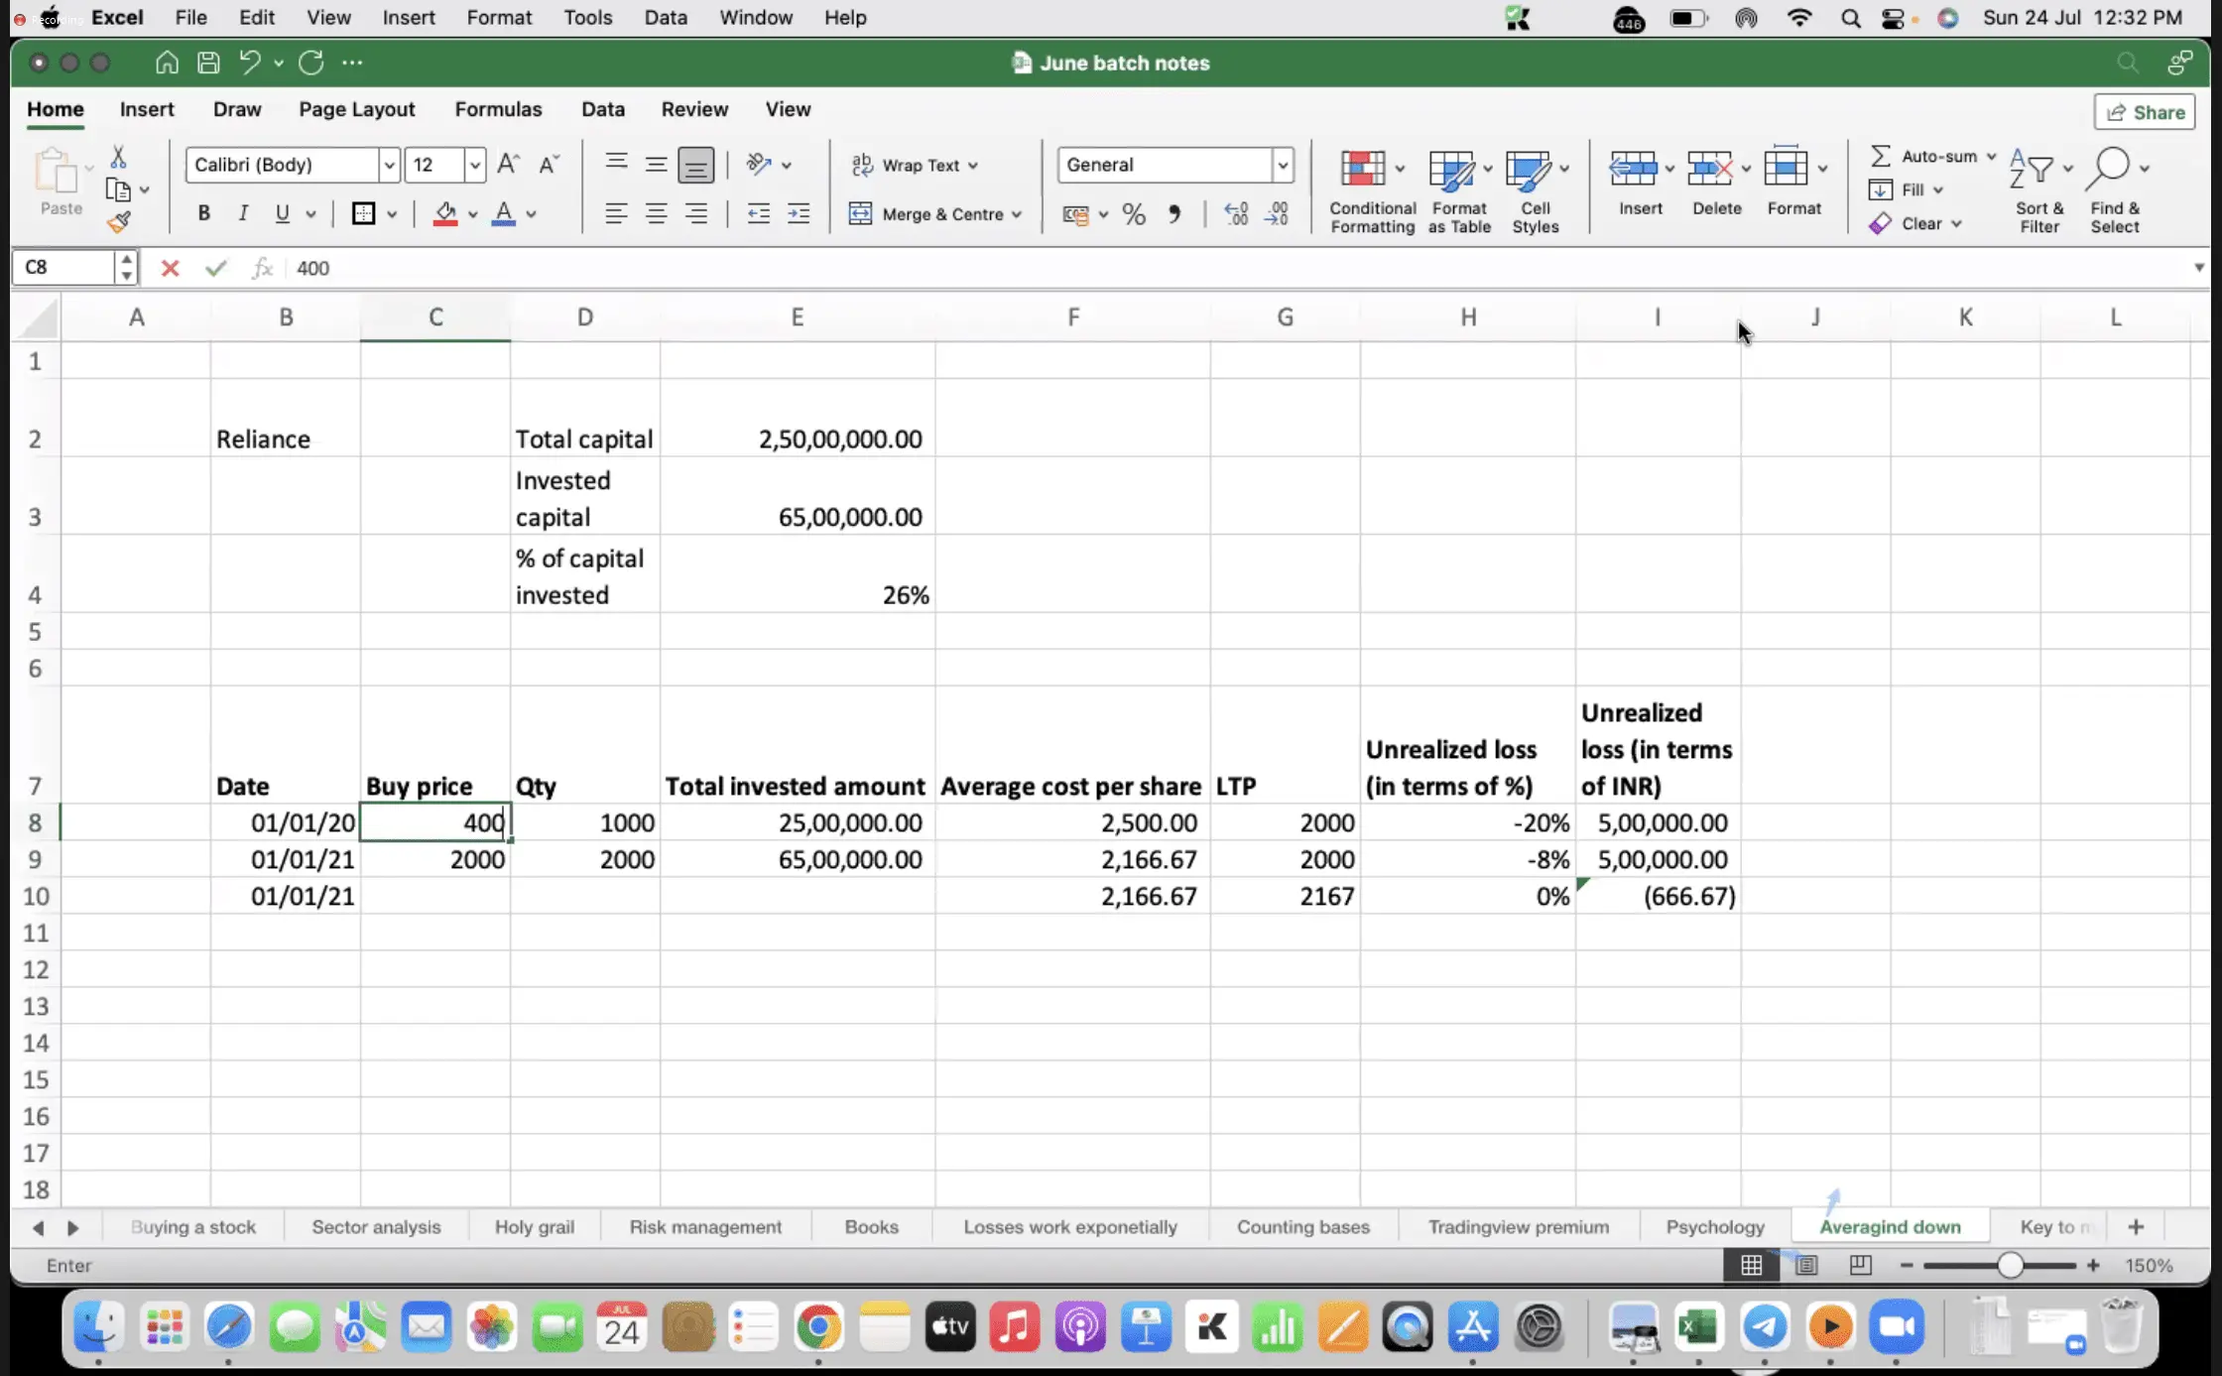2222x1376 pixels.
Task: Click the Format Painter brush icon
Action: point(119,222)
